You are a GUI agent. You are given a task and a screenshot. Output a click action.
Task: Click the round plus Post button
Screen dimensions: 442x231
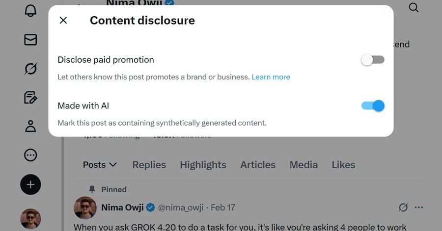(x=30, y=184)
